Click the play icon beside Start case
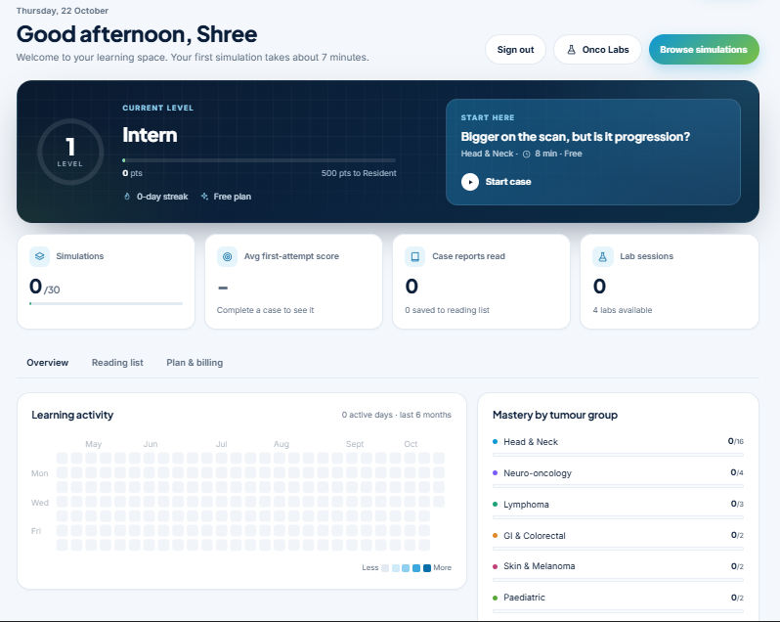 [469, 182]
